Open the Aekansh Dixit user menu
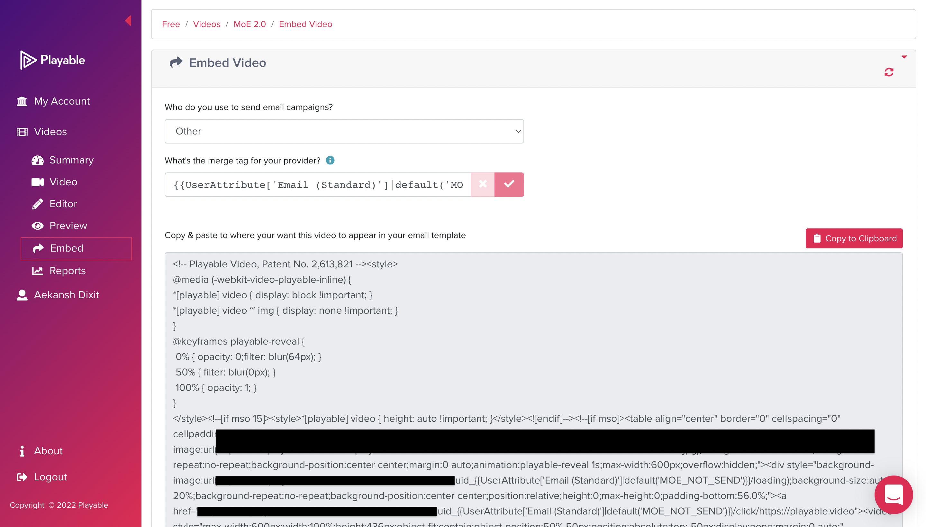The height and width of the screenshot is (527, 926). coord(67,295)
